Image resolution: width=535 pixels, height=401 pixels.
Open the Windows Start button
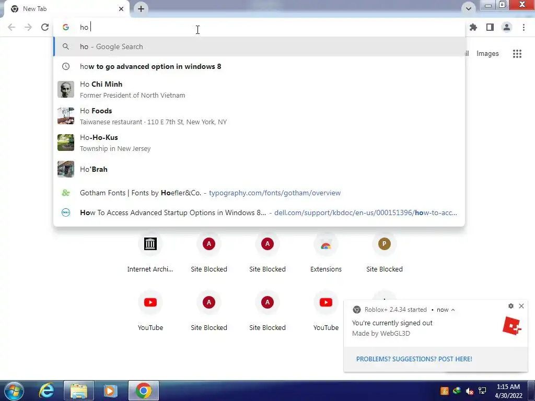pos(14,391)
